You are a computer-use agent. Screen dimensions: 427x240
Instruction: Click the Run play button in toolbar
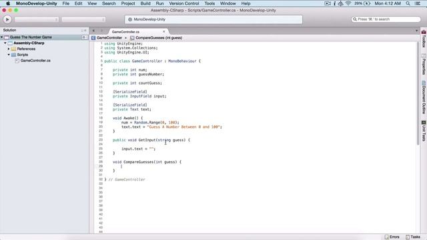coord(7,19)
